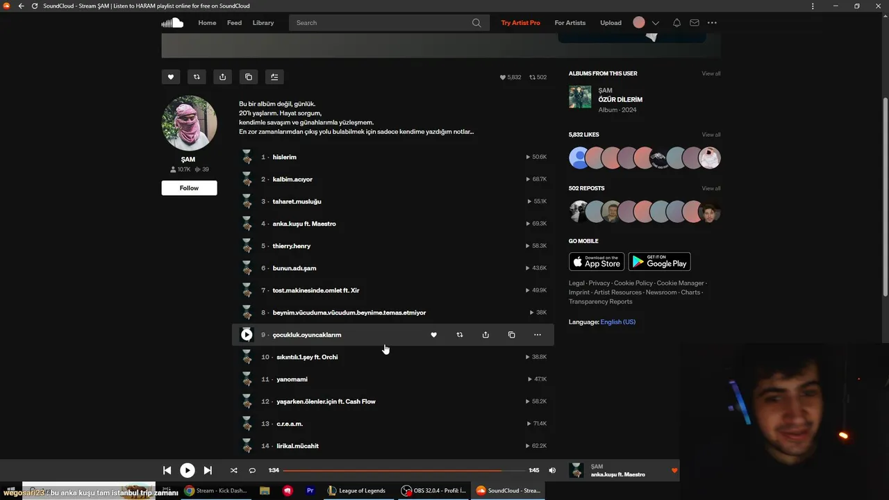Open the Upload page
Viewport: 889px width, 500px height.
point(611,23)
